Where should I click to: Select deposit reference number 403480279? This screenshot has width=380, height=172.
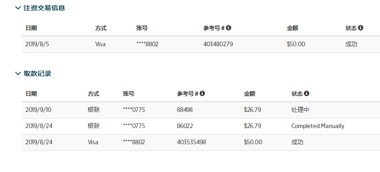click(218, 44)
